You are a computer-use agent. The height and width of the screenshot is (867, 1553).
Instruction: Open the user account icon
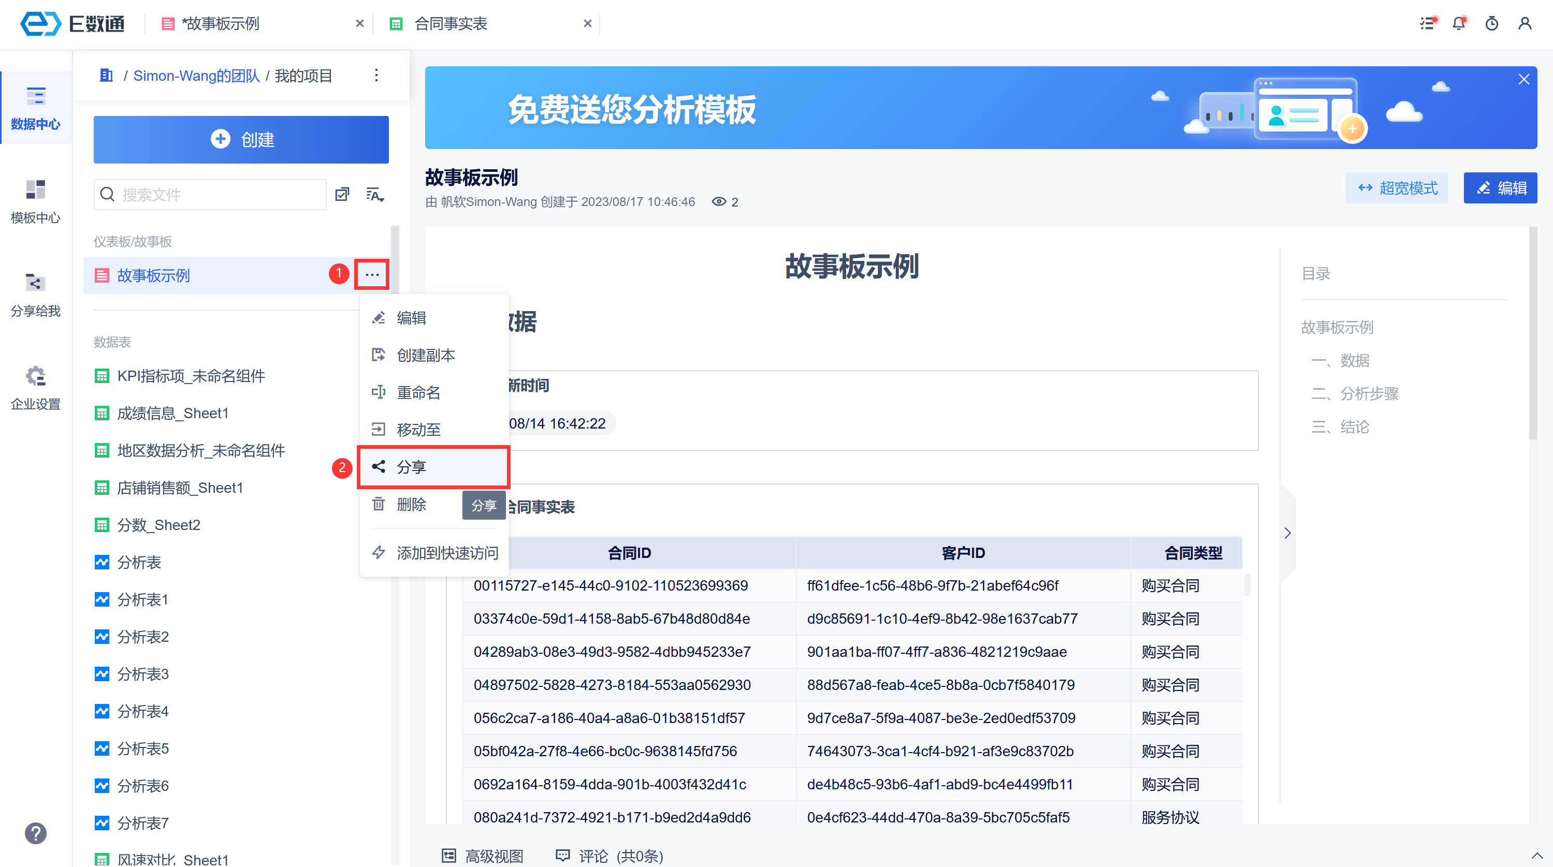tap(1525, 23)
